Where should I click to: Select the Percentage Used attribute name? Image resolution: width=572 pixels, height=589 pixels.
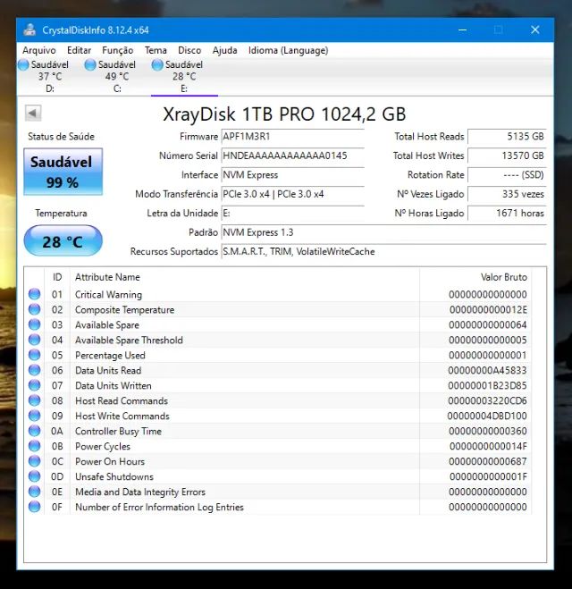coord(110,356)
